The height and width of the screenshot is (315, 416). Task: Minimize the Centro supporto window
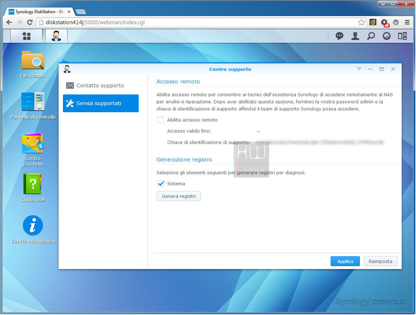click(x=370, y=69)
